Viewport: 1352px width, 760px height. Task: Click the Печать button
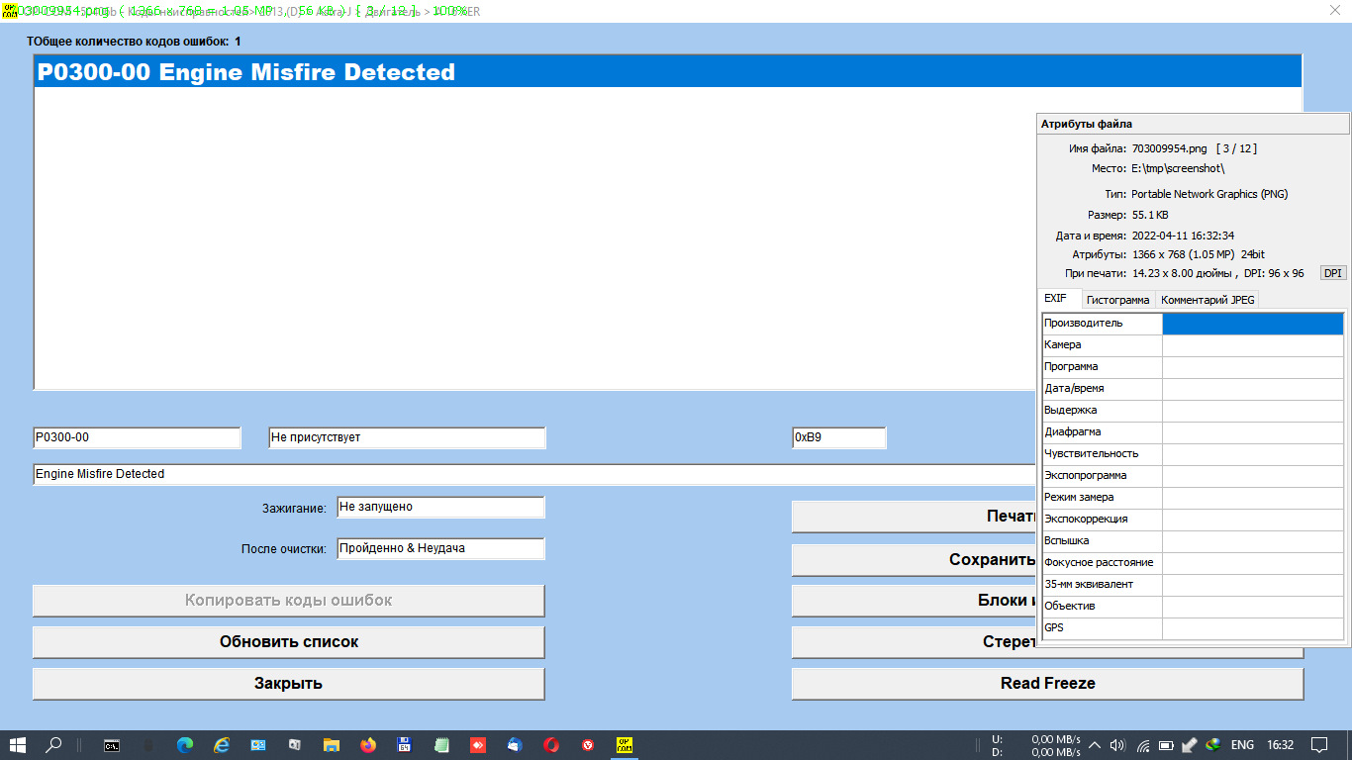(915, 517)
